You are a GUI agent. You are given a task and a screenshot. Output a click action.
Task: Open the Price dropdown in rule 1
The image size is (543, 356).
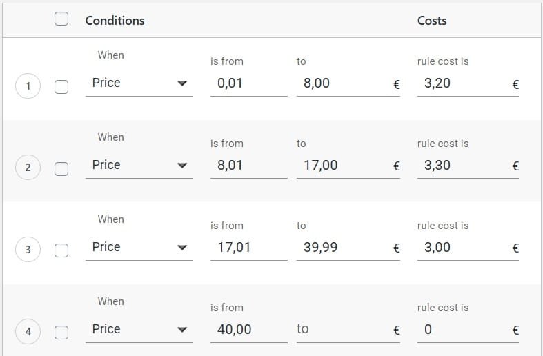pos(139,83)
